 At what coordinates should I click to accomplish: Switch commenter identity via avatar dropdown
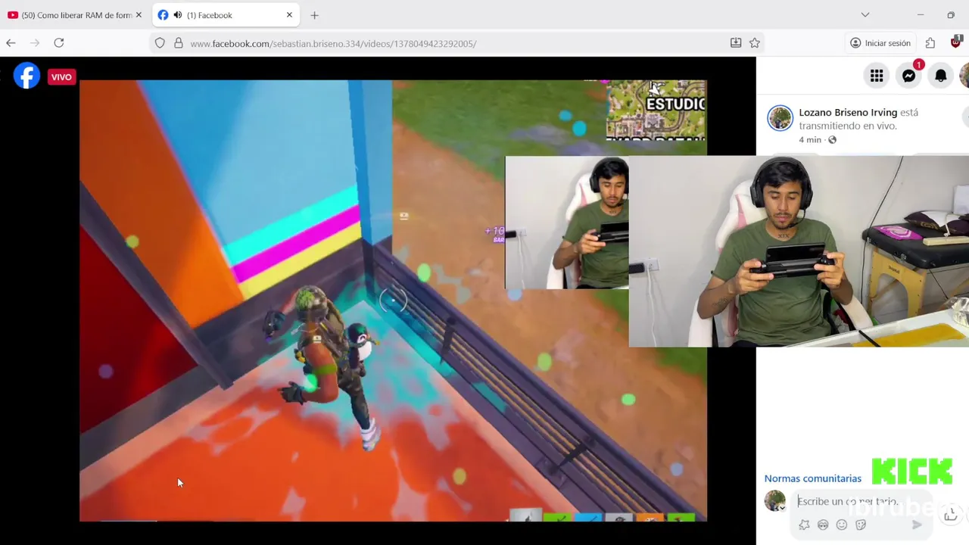click(x=775, y=501)
